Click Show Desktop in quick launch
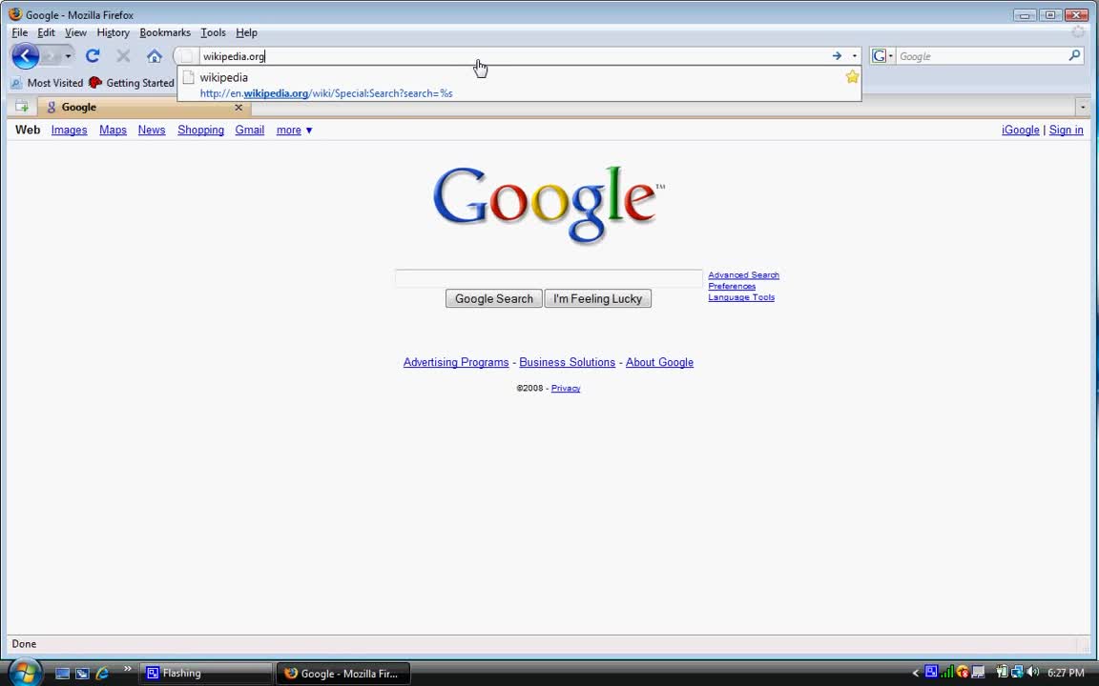The height and width of the screenshot is (686, 1099). (x=62, y=674)
